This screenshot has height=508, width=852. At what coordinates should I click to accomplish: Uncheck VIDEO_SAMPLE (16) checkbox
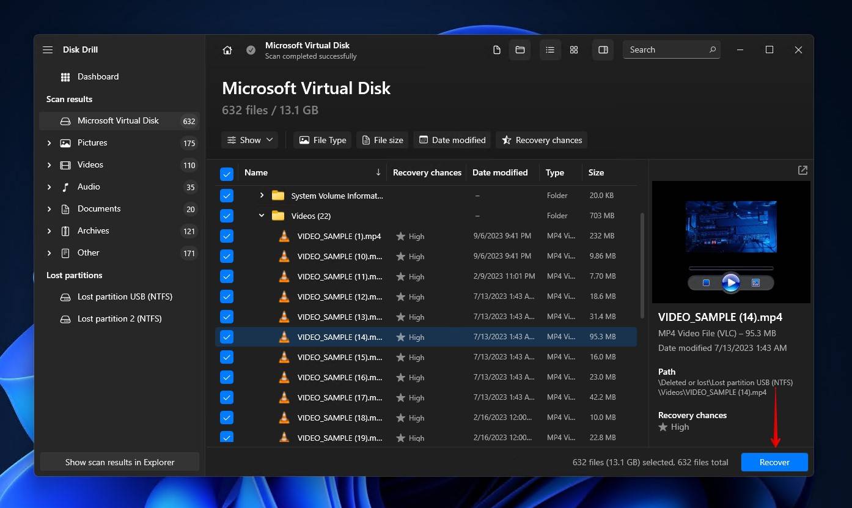pyautogui.click(x=227, y=377)
